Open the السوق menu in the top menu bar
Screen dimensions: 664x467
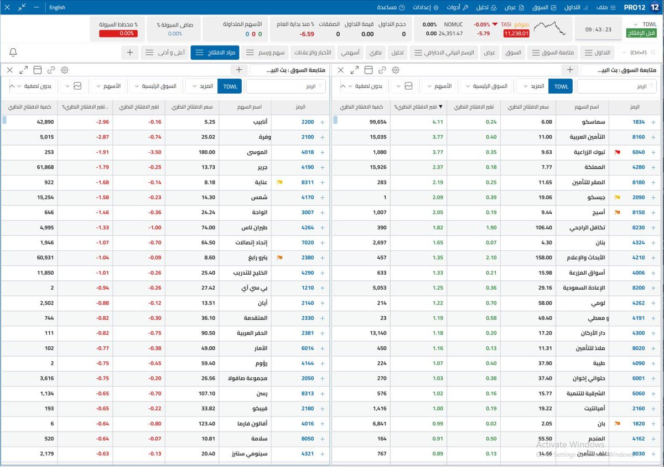[543, 8]
